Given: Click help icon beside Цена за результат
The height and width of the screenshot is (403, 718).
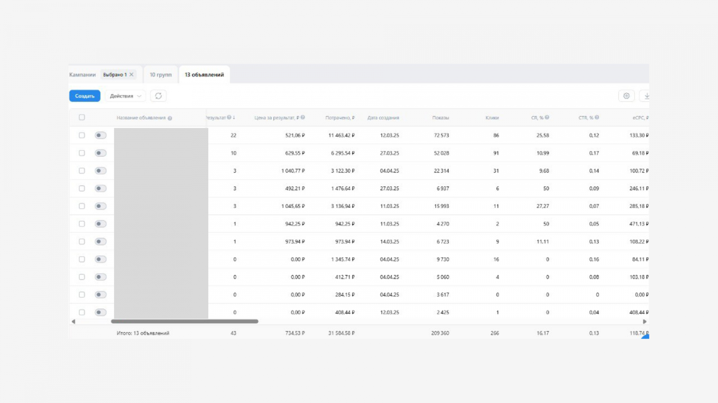Looking at the screenshot, I should click(x=303, y=118).
